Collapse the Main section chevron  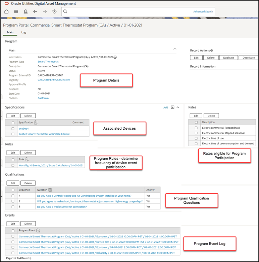[174, 49]
